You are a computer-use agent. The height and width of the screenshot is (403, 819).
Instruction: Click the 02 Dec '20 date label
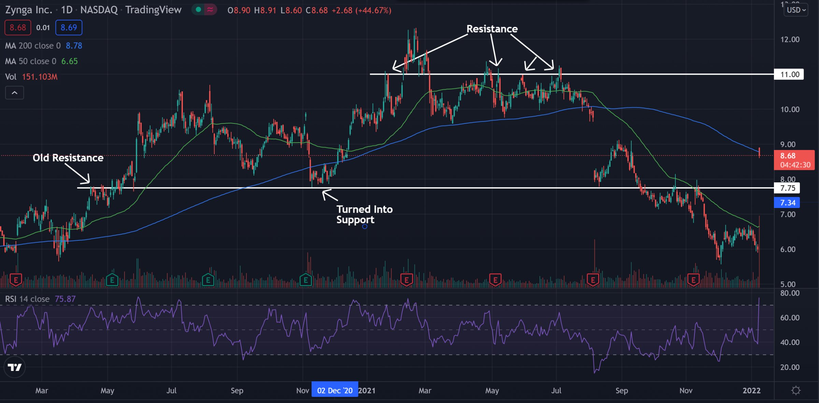tap(335, 390)
